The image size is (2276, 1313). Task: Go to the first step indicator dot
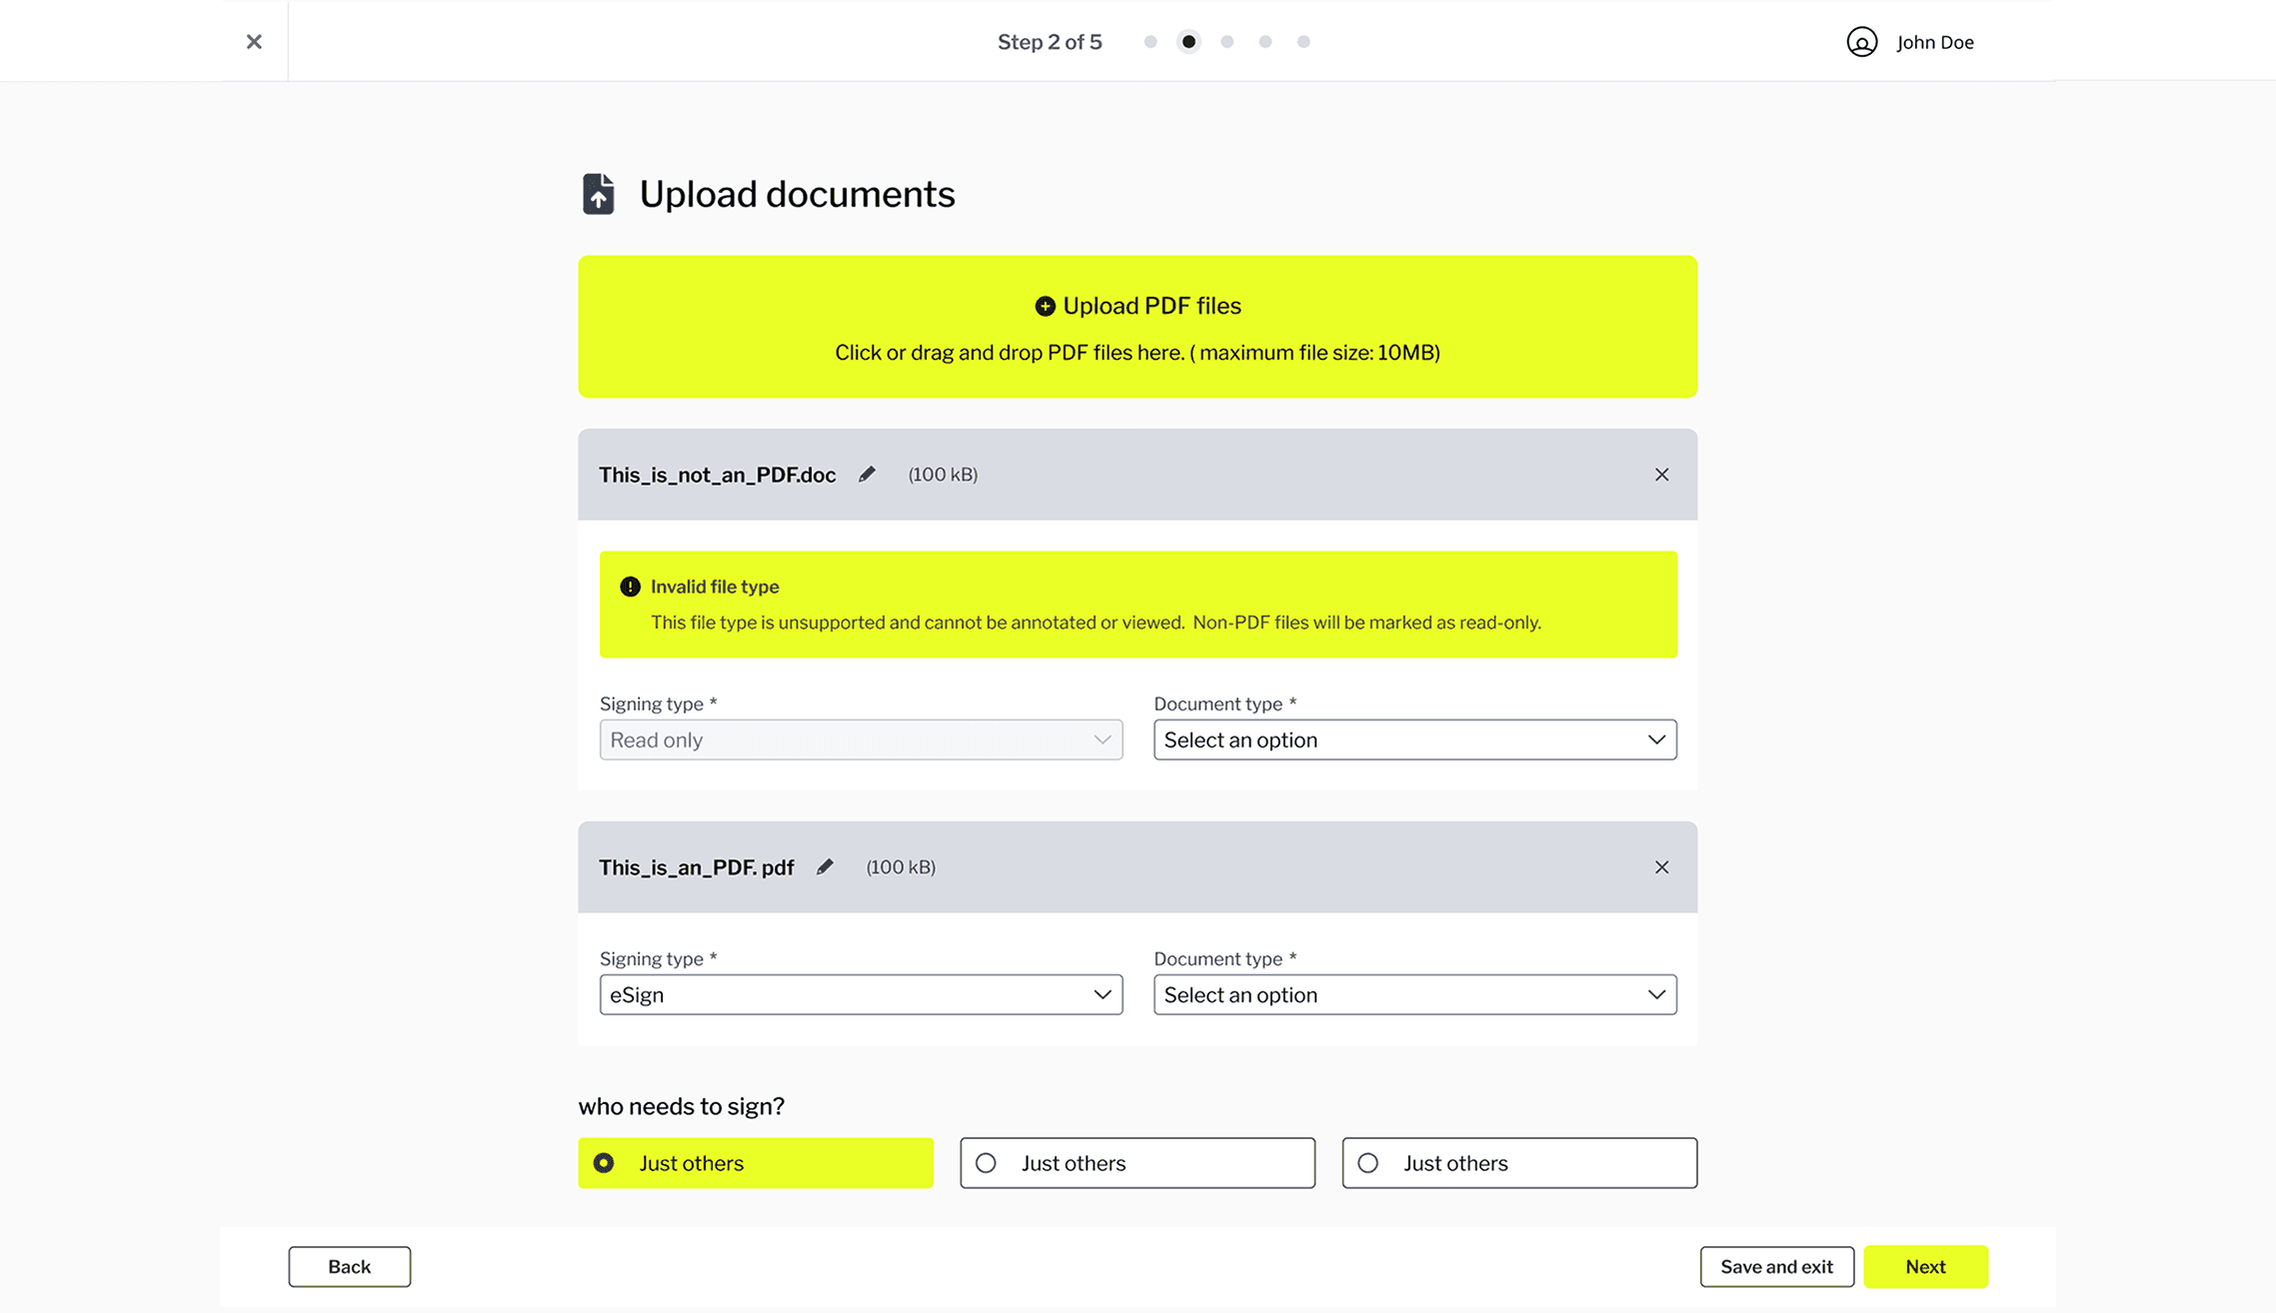click(x=1150, y=42)
